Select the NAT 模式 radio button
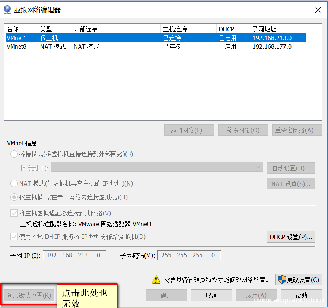The height and width of the screenshot is (308, 328). (x=14, y=183)
